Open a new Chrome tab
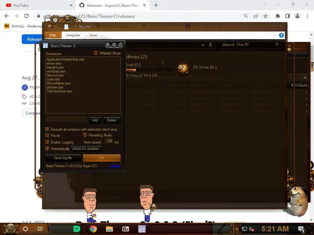Viewport: 314px width, 235px height. point(156,6)
